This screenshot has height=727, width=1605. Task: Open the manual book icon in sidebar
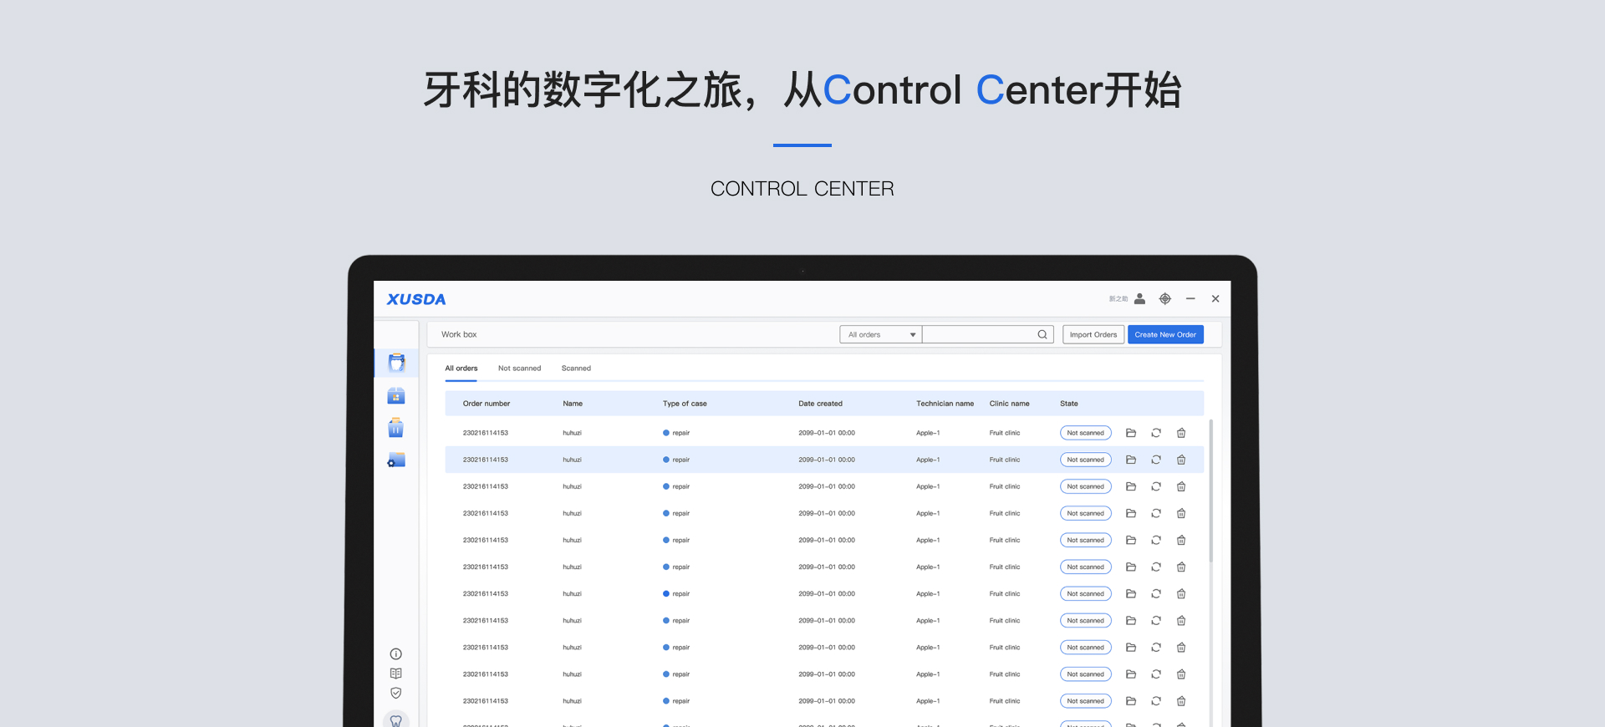(396, 674)
